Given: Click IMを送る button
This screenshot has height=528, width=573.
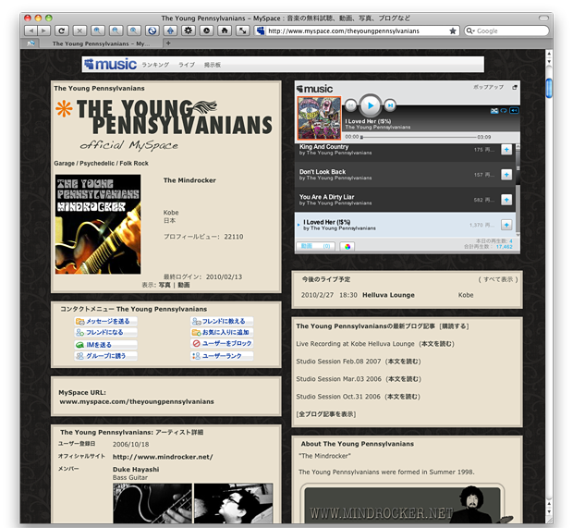Looking at the screenshot, I should coord(106,344).
